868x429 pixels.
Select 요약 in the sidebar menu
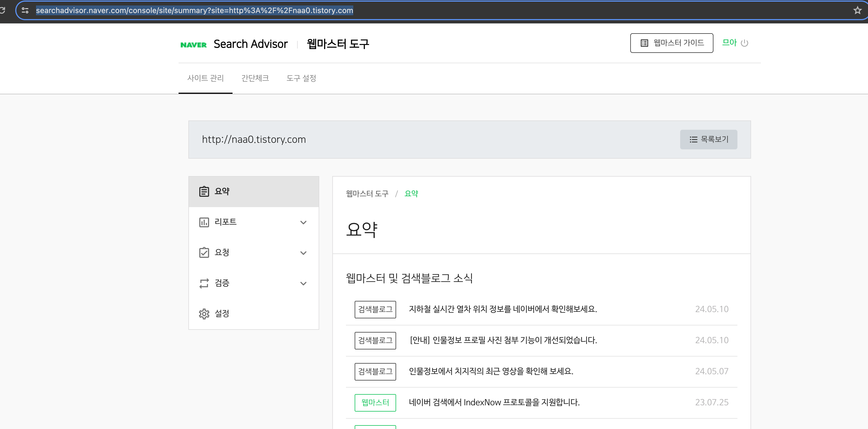pos(254,191)
